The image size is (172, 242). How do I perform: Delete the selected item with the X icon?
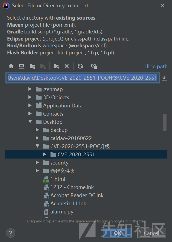pos(67,66)
